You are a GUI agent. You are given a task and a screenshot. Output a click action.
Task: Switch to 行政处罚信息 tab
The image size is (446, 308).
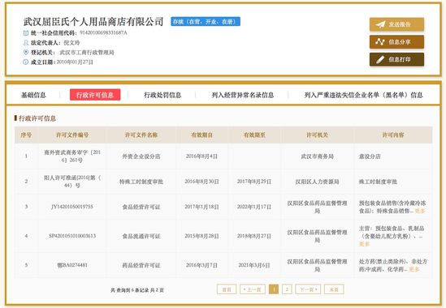(162, 95)
